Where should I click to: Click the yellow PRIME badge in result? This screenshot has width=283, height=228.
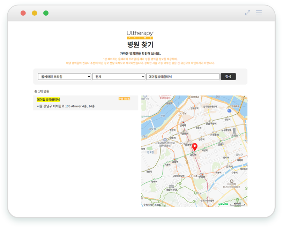point(124,99)
